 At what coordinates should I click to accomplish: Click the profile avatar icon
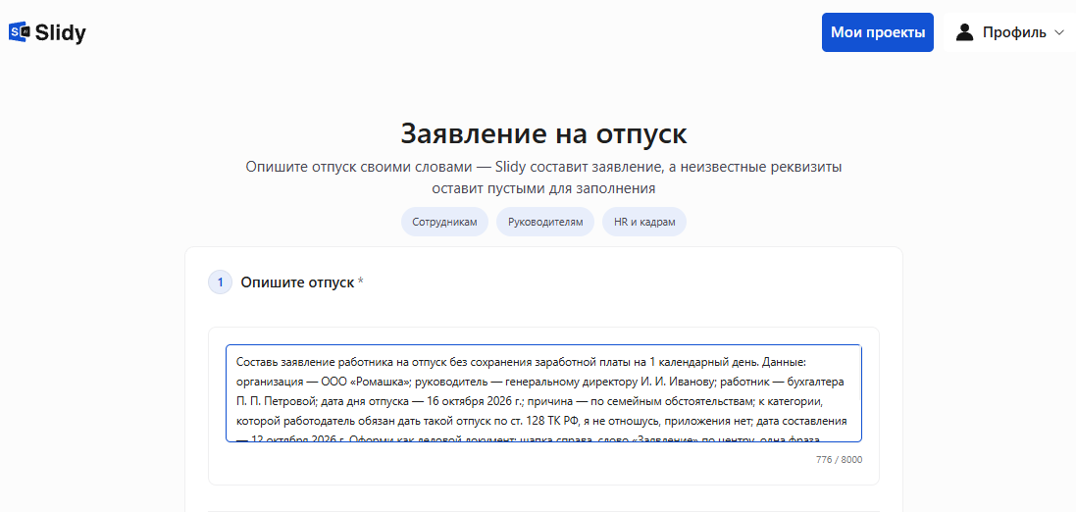click(965, 32)
